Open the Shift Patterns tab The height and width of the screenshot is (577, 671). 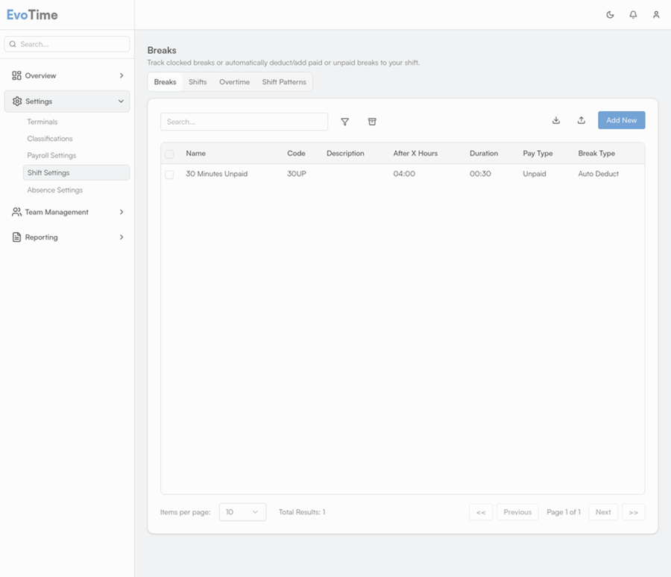(x=284, y=82)
